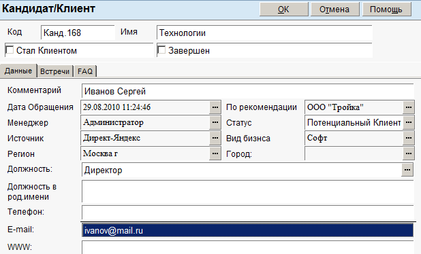Click the Должность field showing Директор

tap(242, 170)
